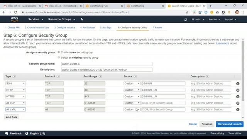247x139 pixels.
Task: Go to step 2 Choose Instance Type
Action: [x=37, y=27]
